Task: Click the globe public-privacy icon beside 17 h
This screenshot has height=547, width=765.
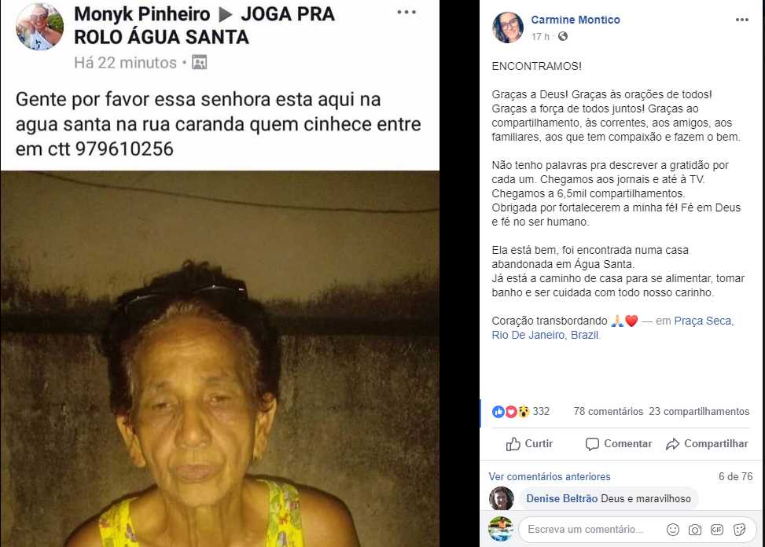Action: click(562, 37)
